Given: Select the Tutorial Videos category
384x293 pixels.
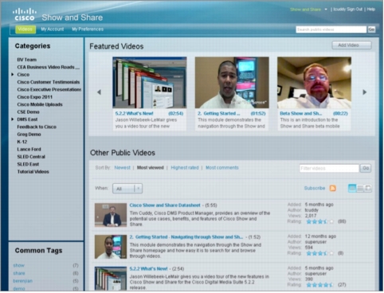Looking at the screenshot, I should 33,172.
